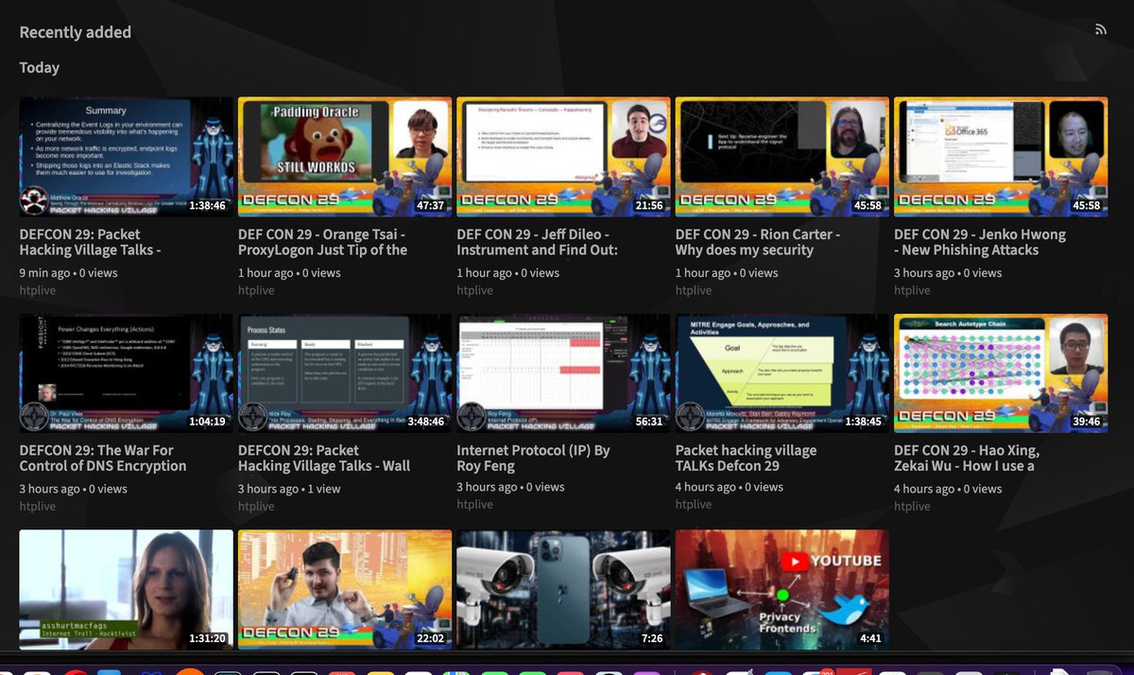Open the Office 365 Jenko Hwong thumbnail
Image resolution: width=1134 pixels, height=675 pixels.
click(x=1001, y=157)
